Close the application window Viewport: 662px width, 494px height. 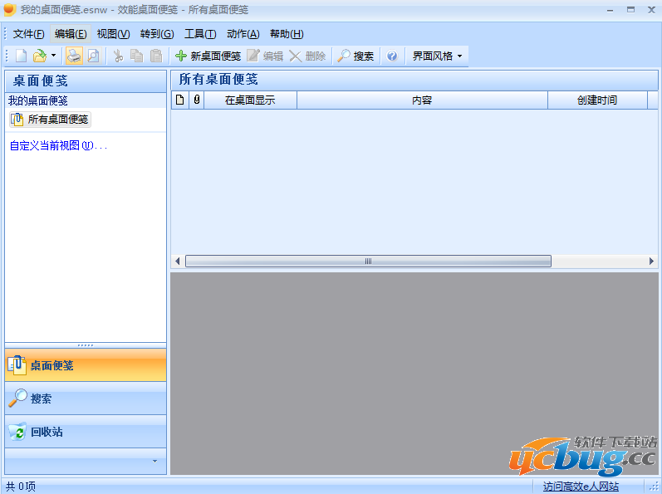pos(651,10)
